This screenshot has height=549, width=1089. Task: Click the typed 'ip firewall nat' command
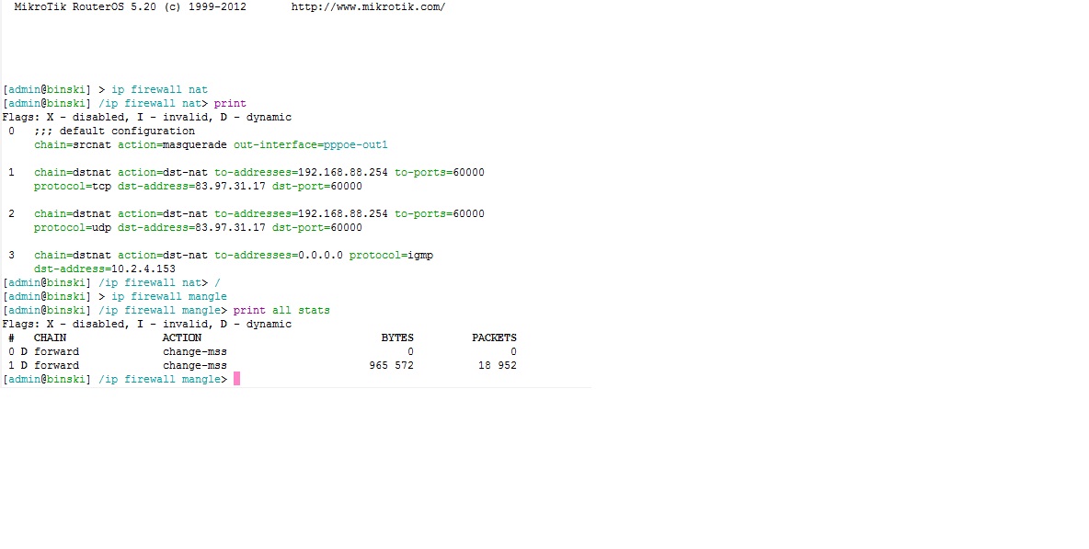(x=159, y=89)
